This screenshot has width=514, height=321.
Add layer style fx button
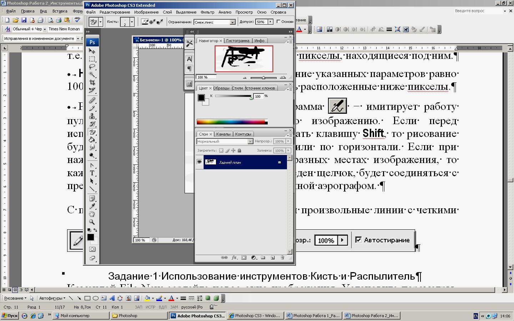[234, 258]
